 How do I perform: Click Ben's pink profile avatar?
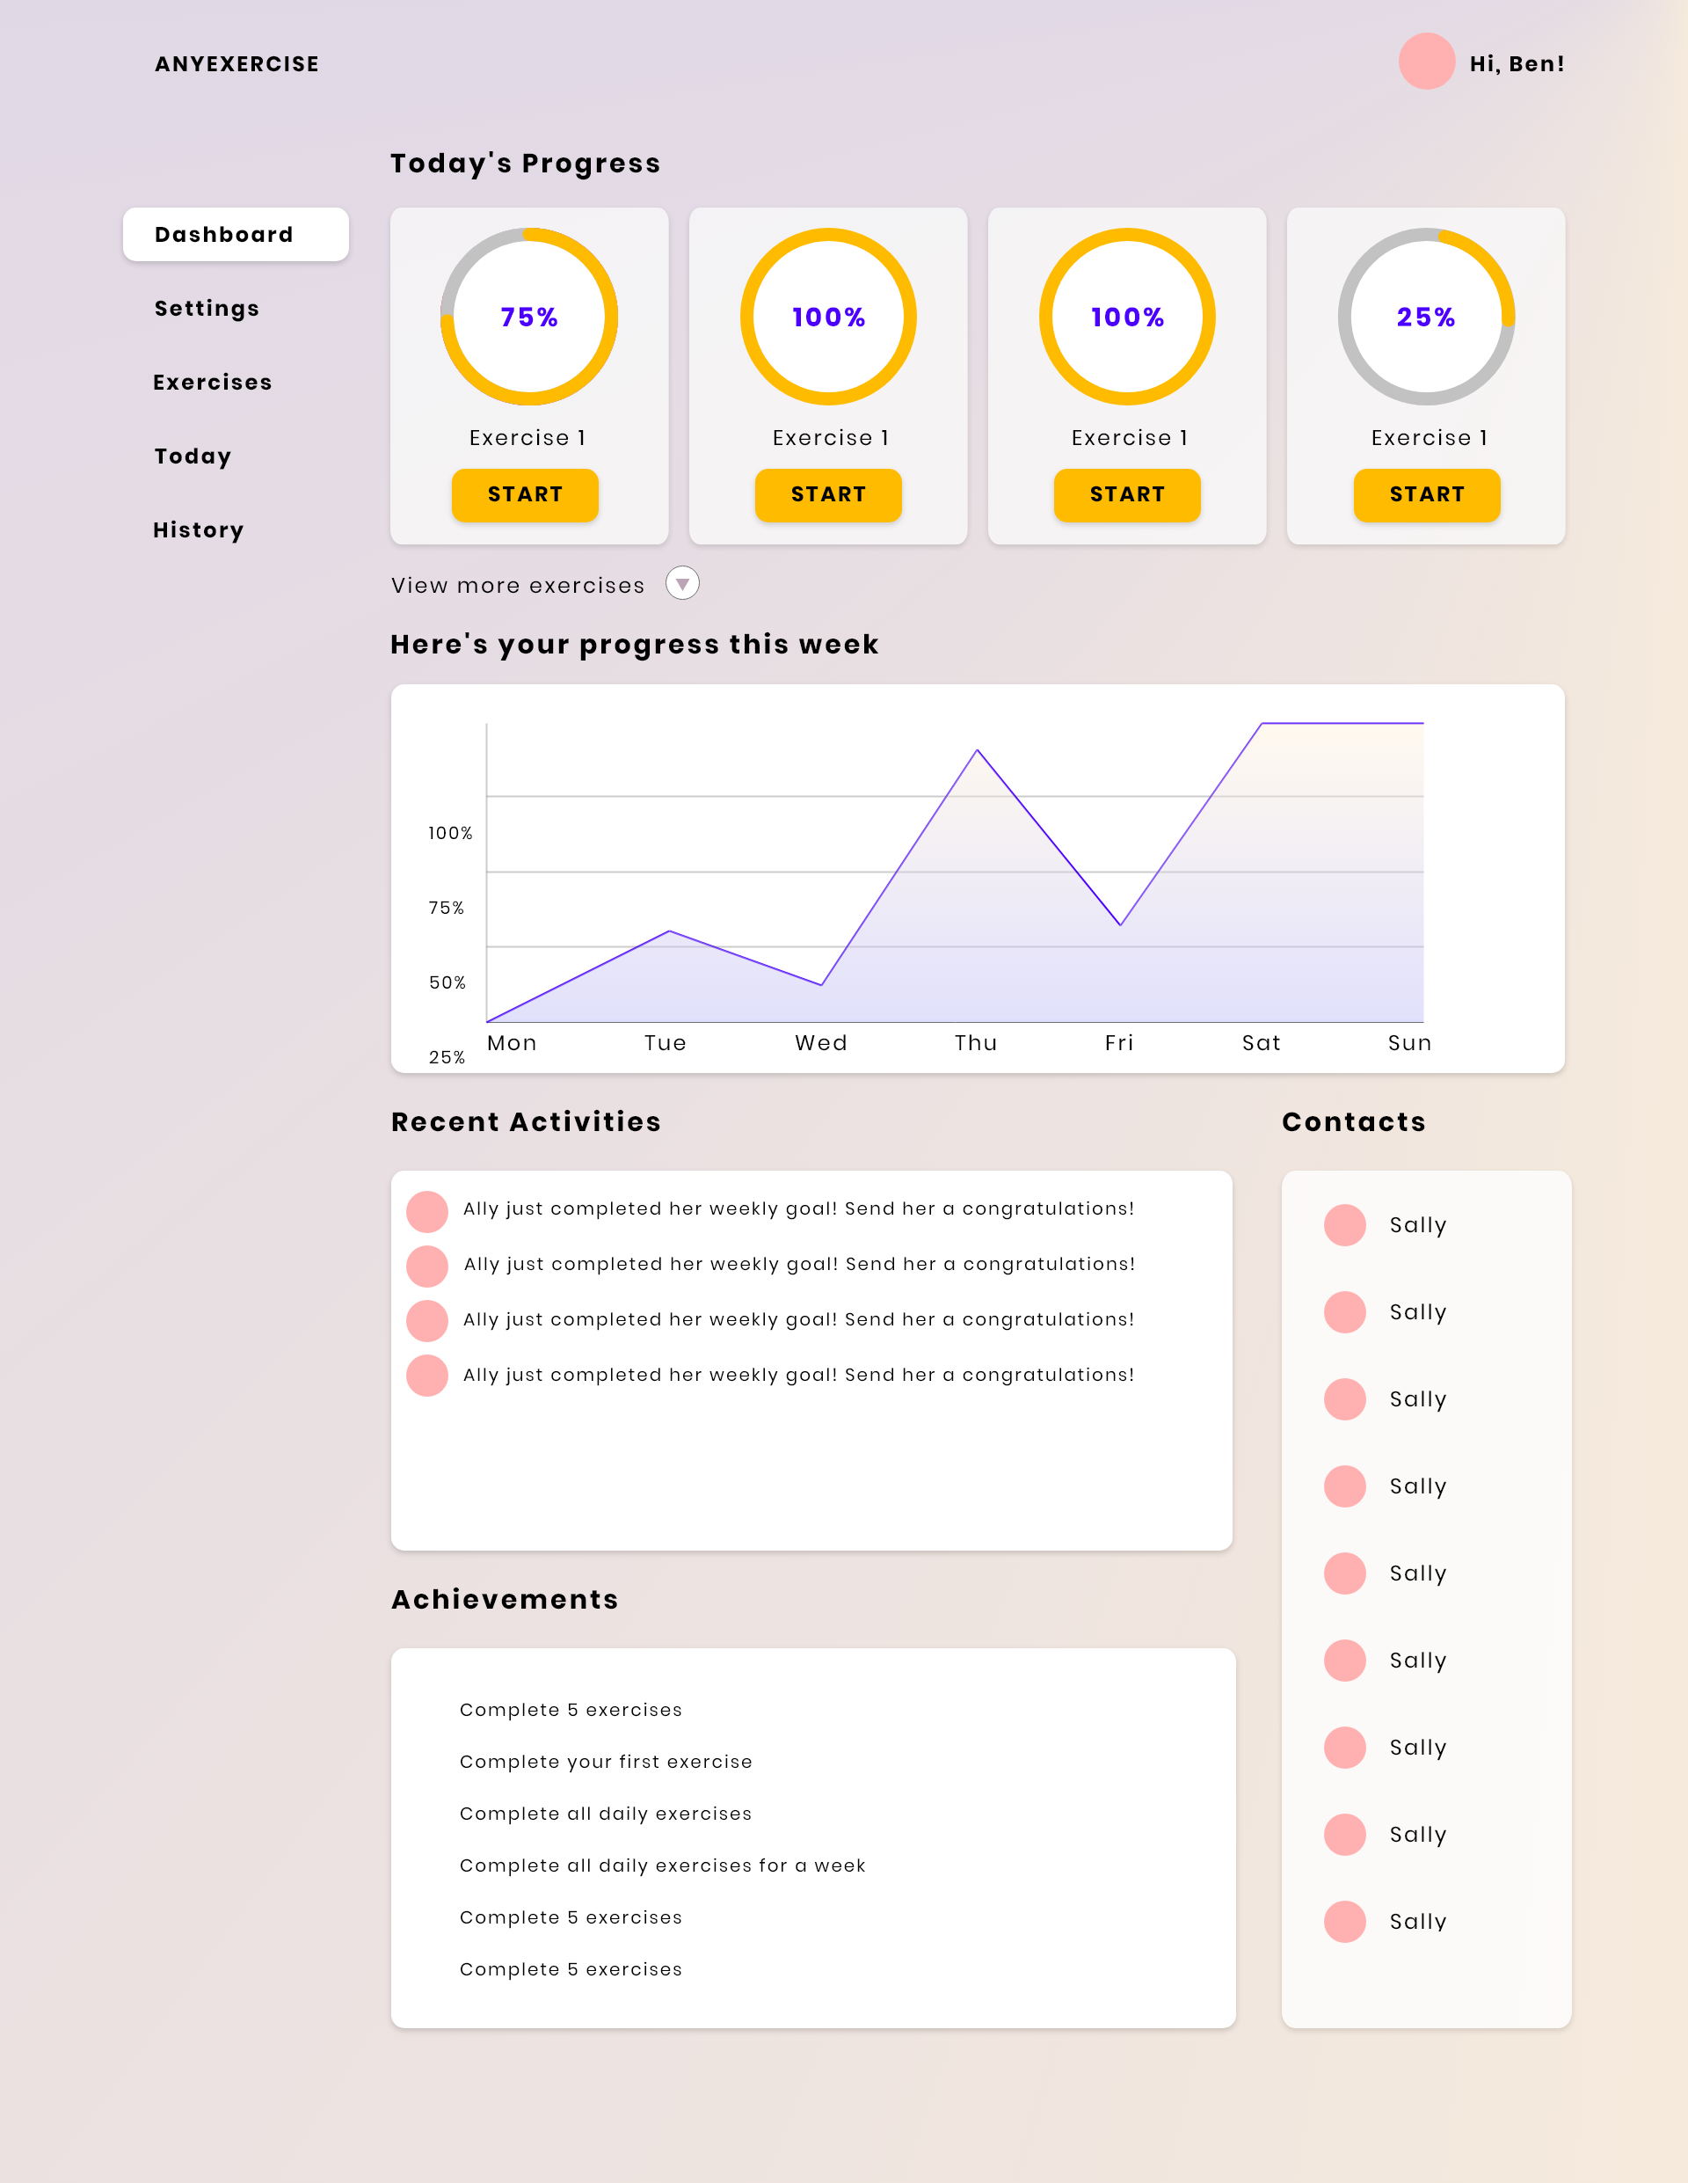[1426, 61]
